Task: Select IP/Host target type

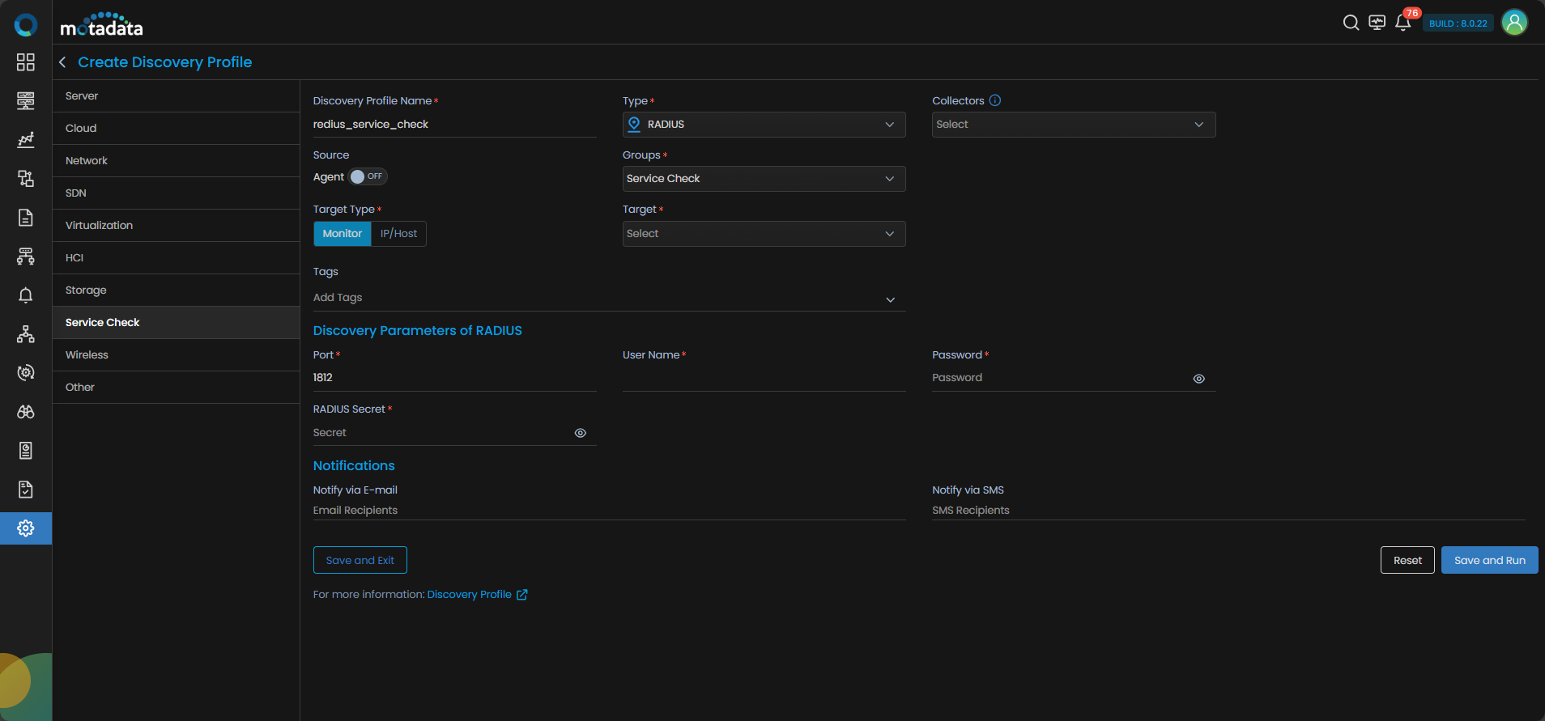Action: (398, 234)
